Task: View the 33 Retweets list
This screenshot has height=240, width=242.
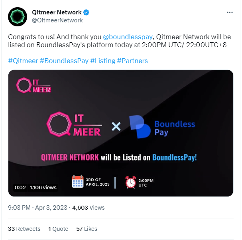Action: coord(24,229)
